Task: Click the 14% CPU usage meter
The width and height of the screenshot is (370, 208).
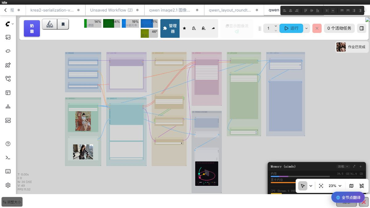Action: click(93, 23)
